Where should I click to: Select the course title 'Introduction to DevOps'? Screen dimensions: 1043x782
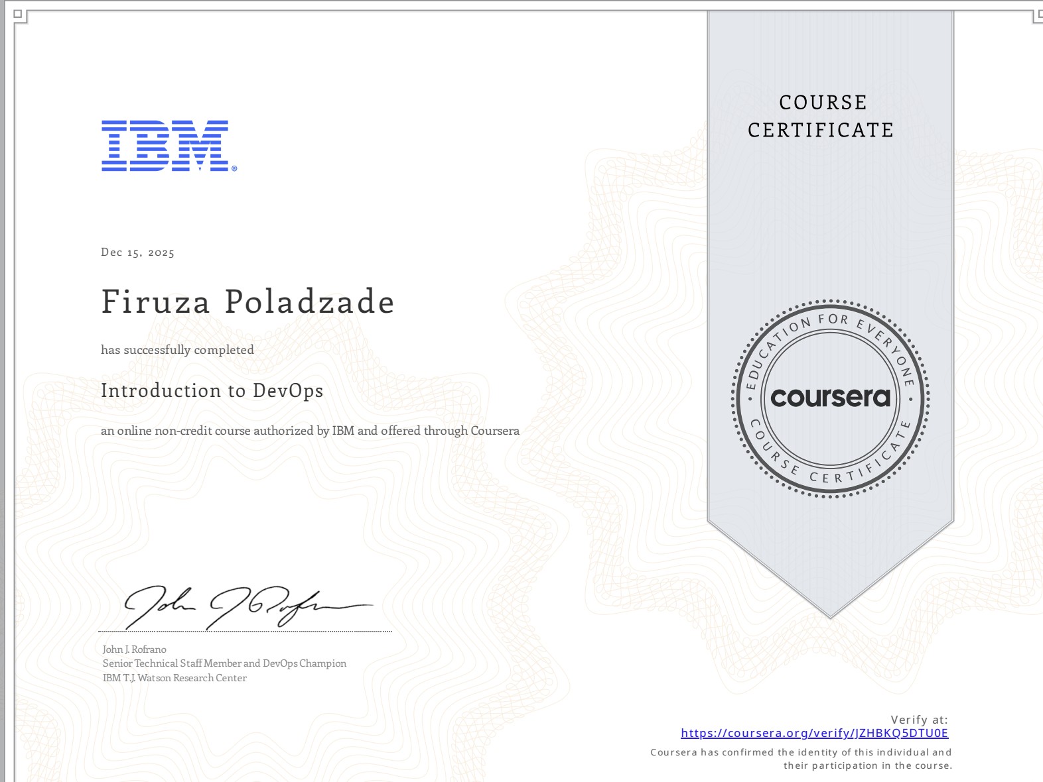coord(212,390)
